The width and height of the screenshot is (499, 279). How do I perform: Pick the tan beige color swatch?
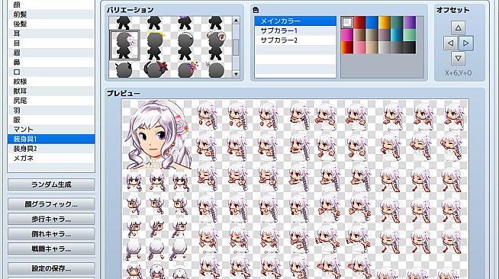(372, 47)
